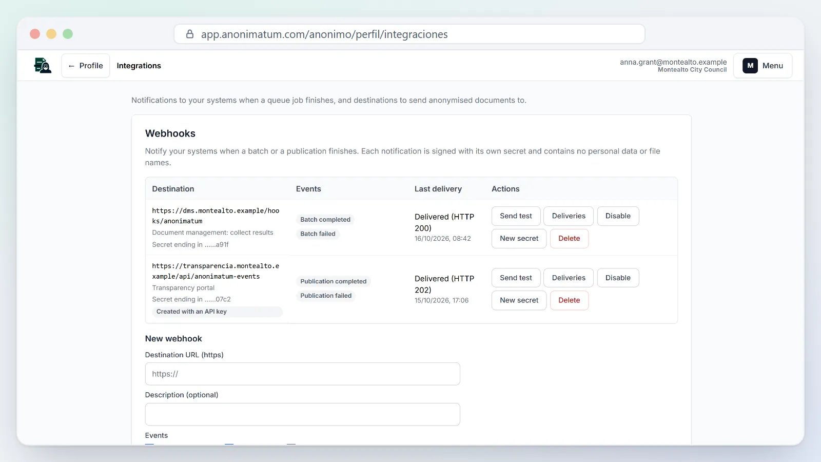Delete the transparencia webhook
Screen dimensions: 821x462
pyautogui.click(x=569, y=300)
